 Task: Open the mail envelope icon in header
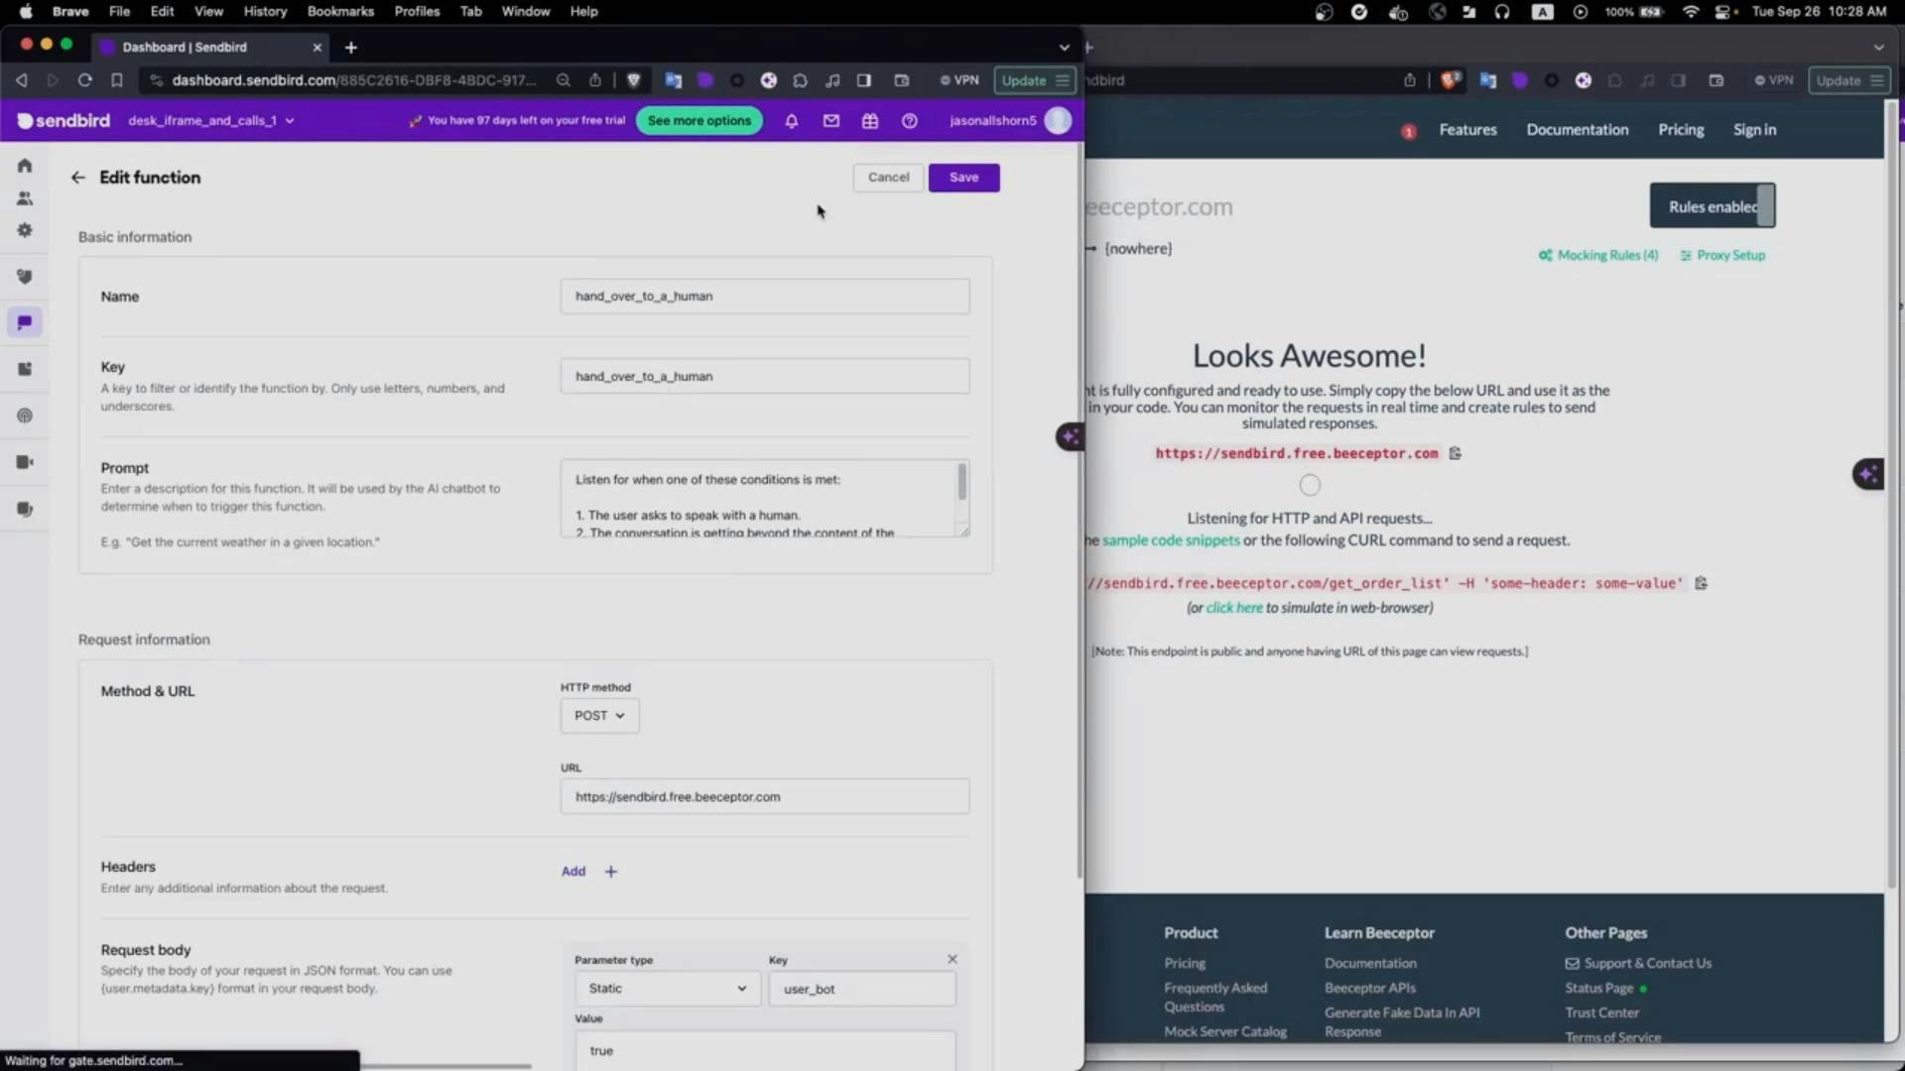click(x=831, y=121)
